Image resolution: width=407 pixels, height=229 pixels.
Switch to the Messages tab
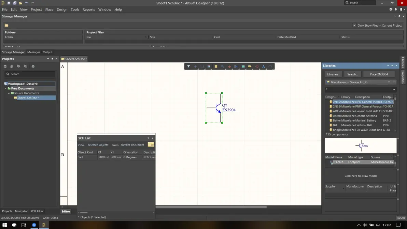point(34,52)
